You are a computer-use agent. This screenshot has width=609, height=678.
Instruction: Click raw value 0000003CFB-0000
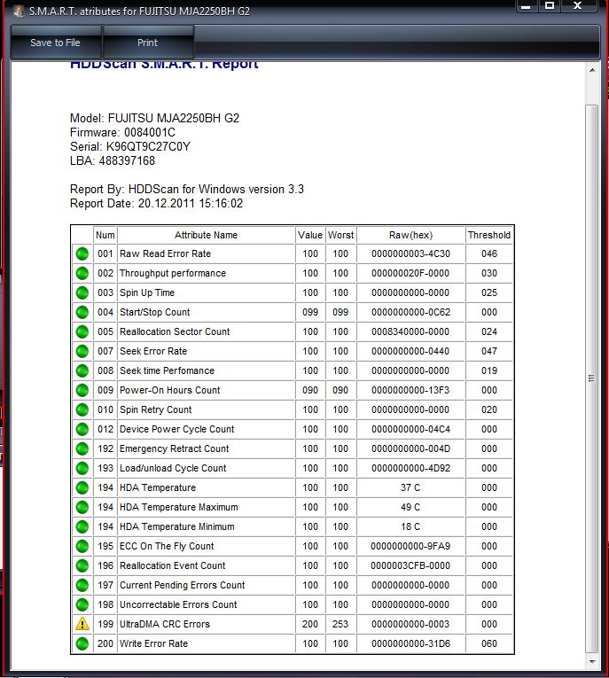(410, 565)
